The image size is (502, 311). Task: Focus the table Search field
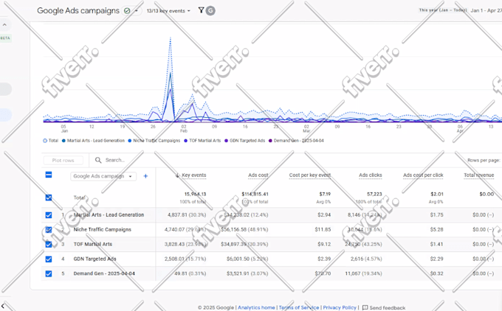pyautogui.click(x=115, y=160)
